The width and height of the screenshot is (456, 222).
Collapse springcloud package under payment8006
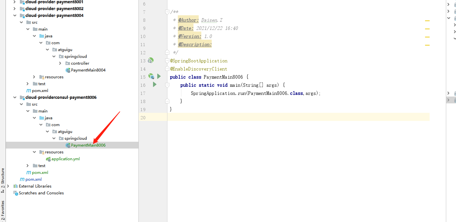tap(54, 138)
